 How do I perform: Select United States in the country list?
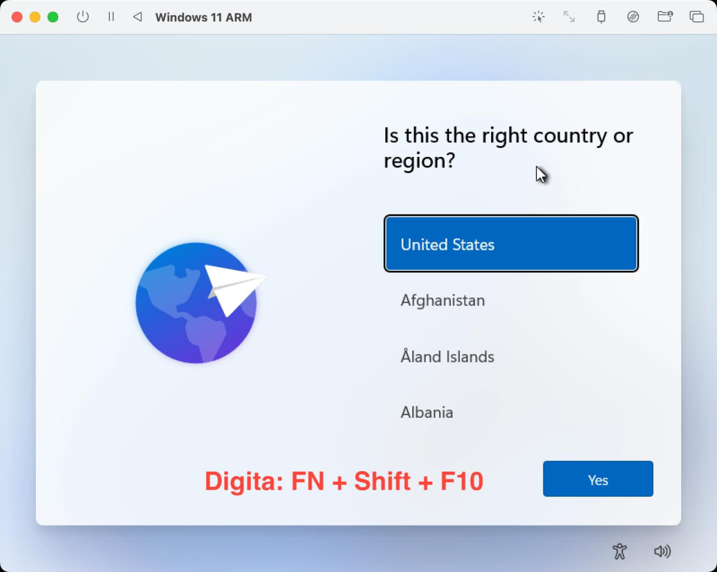(x=511, y=244)
